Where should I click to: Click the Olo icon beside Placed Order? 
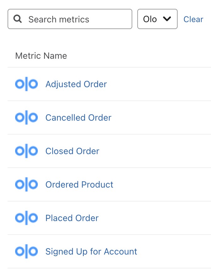pyautogui.click(x=26, y=218)
